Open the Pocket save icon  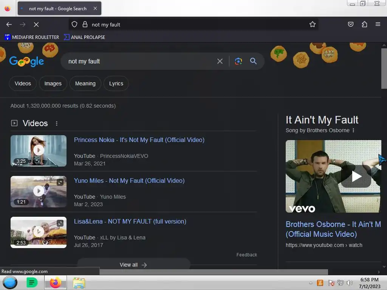(x=350, y=25)
